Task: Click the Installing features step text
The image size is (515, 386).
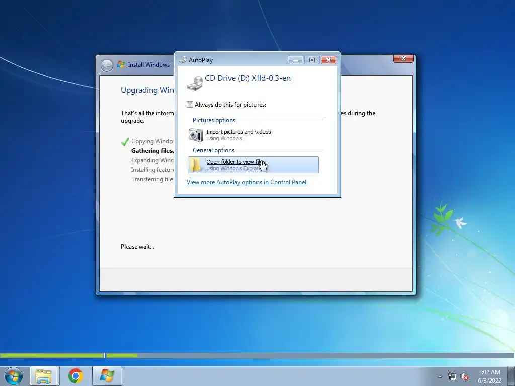Action: (x=152, y=170)
